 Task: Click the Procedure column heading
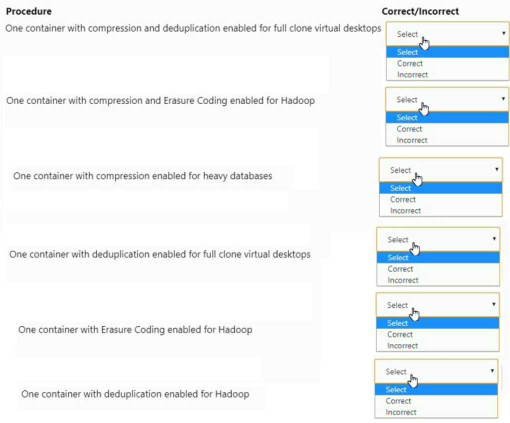pos(28,11)
